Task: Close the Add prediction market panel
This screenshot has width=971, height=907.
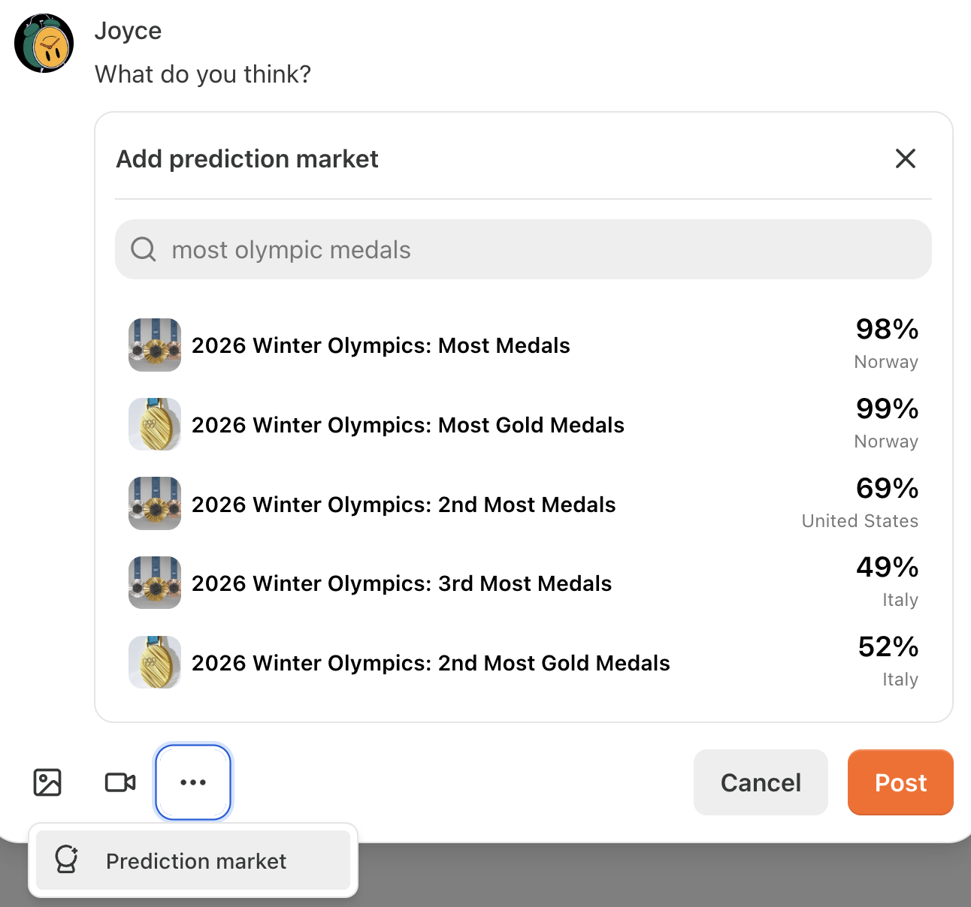Action: click(906, 158)
